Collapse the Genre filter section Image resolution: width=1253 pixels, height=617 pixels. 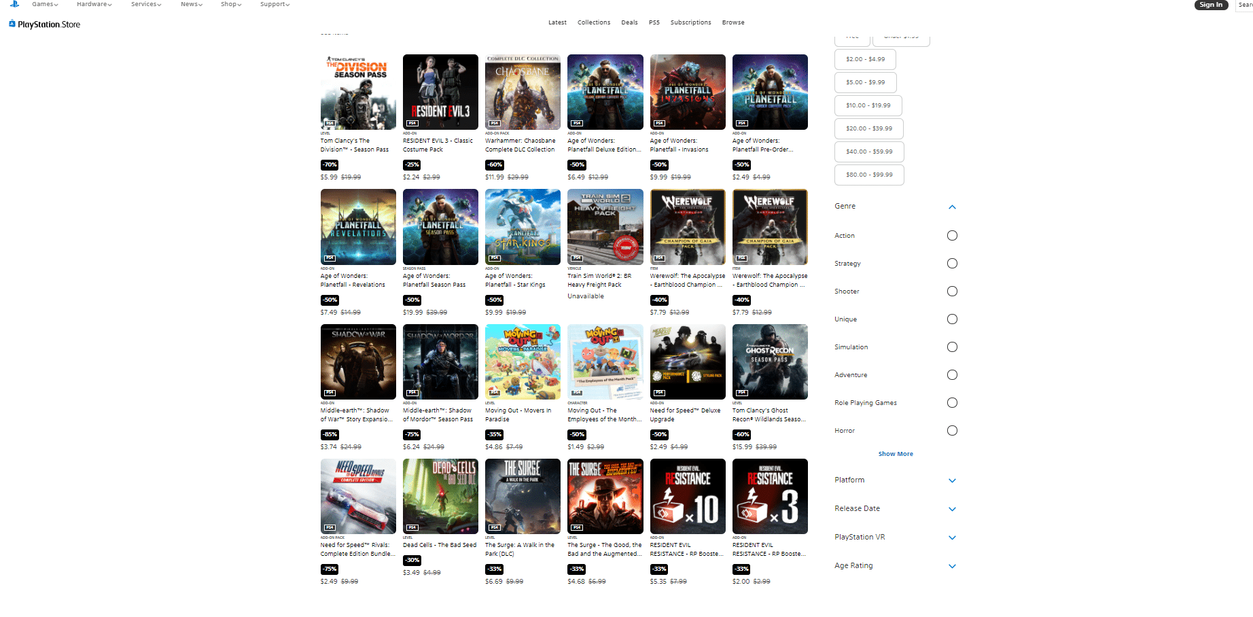952,207
